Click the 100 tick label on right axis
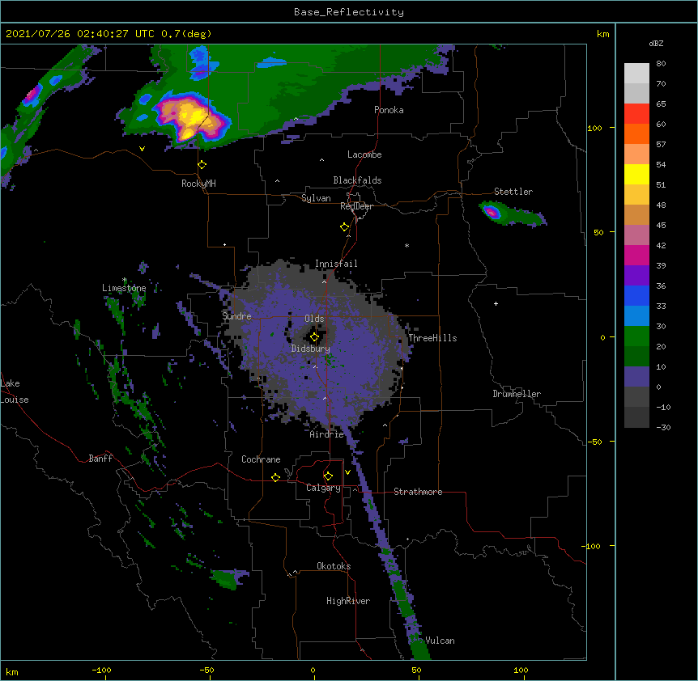This screenshot has width=698, height=681. (594, 128)
